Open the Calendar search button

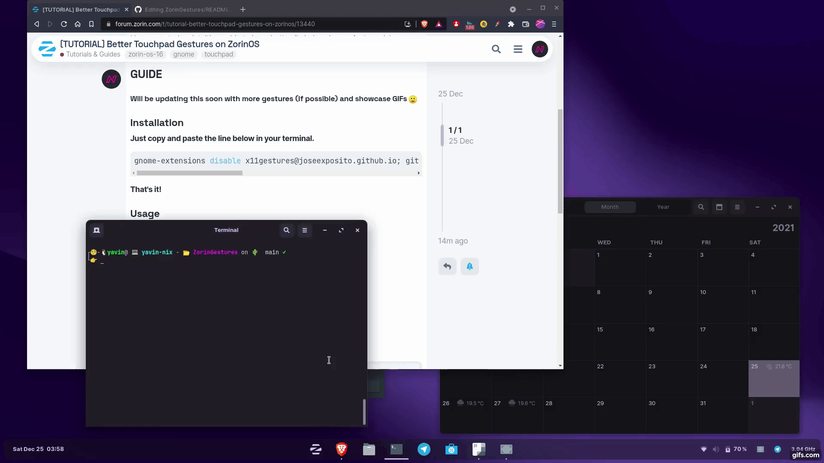coord(701,207)
